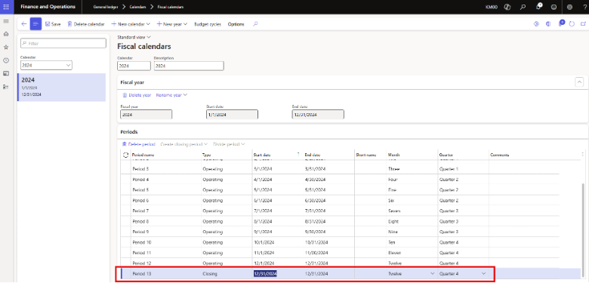The width and height of the screenshot is (589, 283).
Task: Open Budget cycles menu
Action: (x=208, y=24)
